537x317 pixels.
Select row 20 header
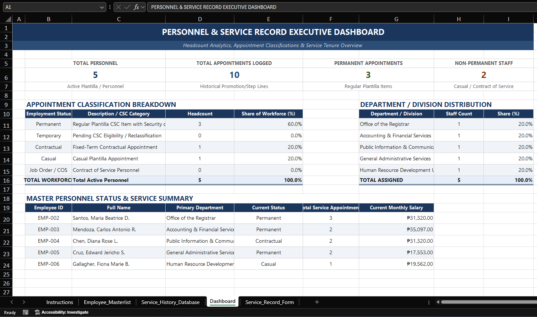click(x=6, y=219)
